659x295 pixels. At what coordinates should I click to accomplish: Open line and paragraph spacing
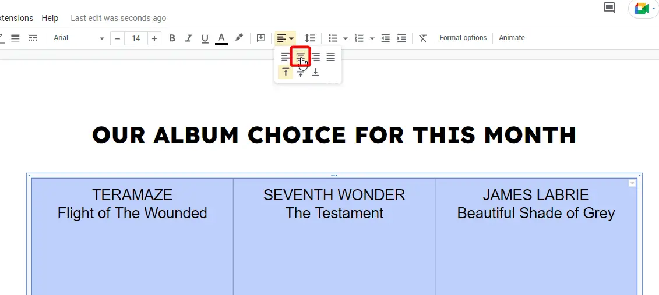[310, 38]
